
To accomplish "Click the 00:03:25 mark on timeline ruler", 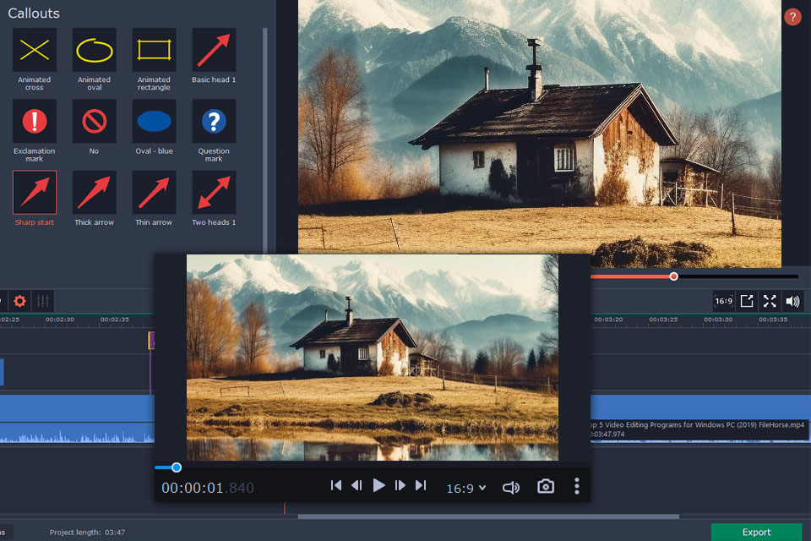I will [663, 320].
